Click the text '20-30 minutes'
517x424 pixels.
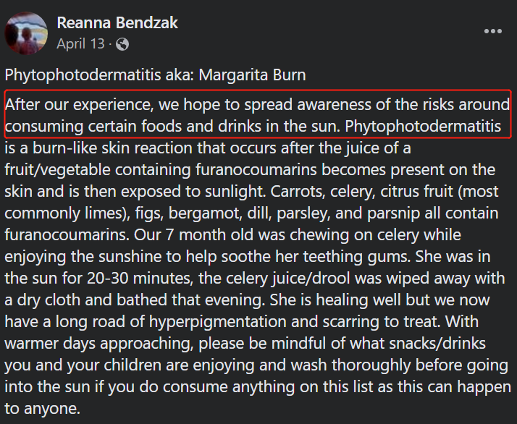pyautogui.click(x=139, y=279)
